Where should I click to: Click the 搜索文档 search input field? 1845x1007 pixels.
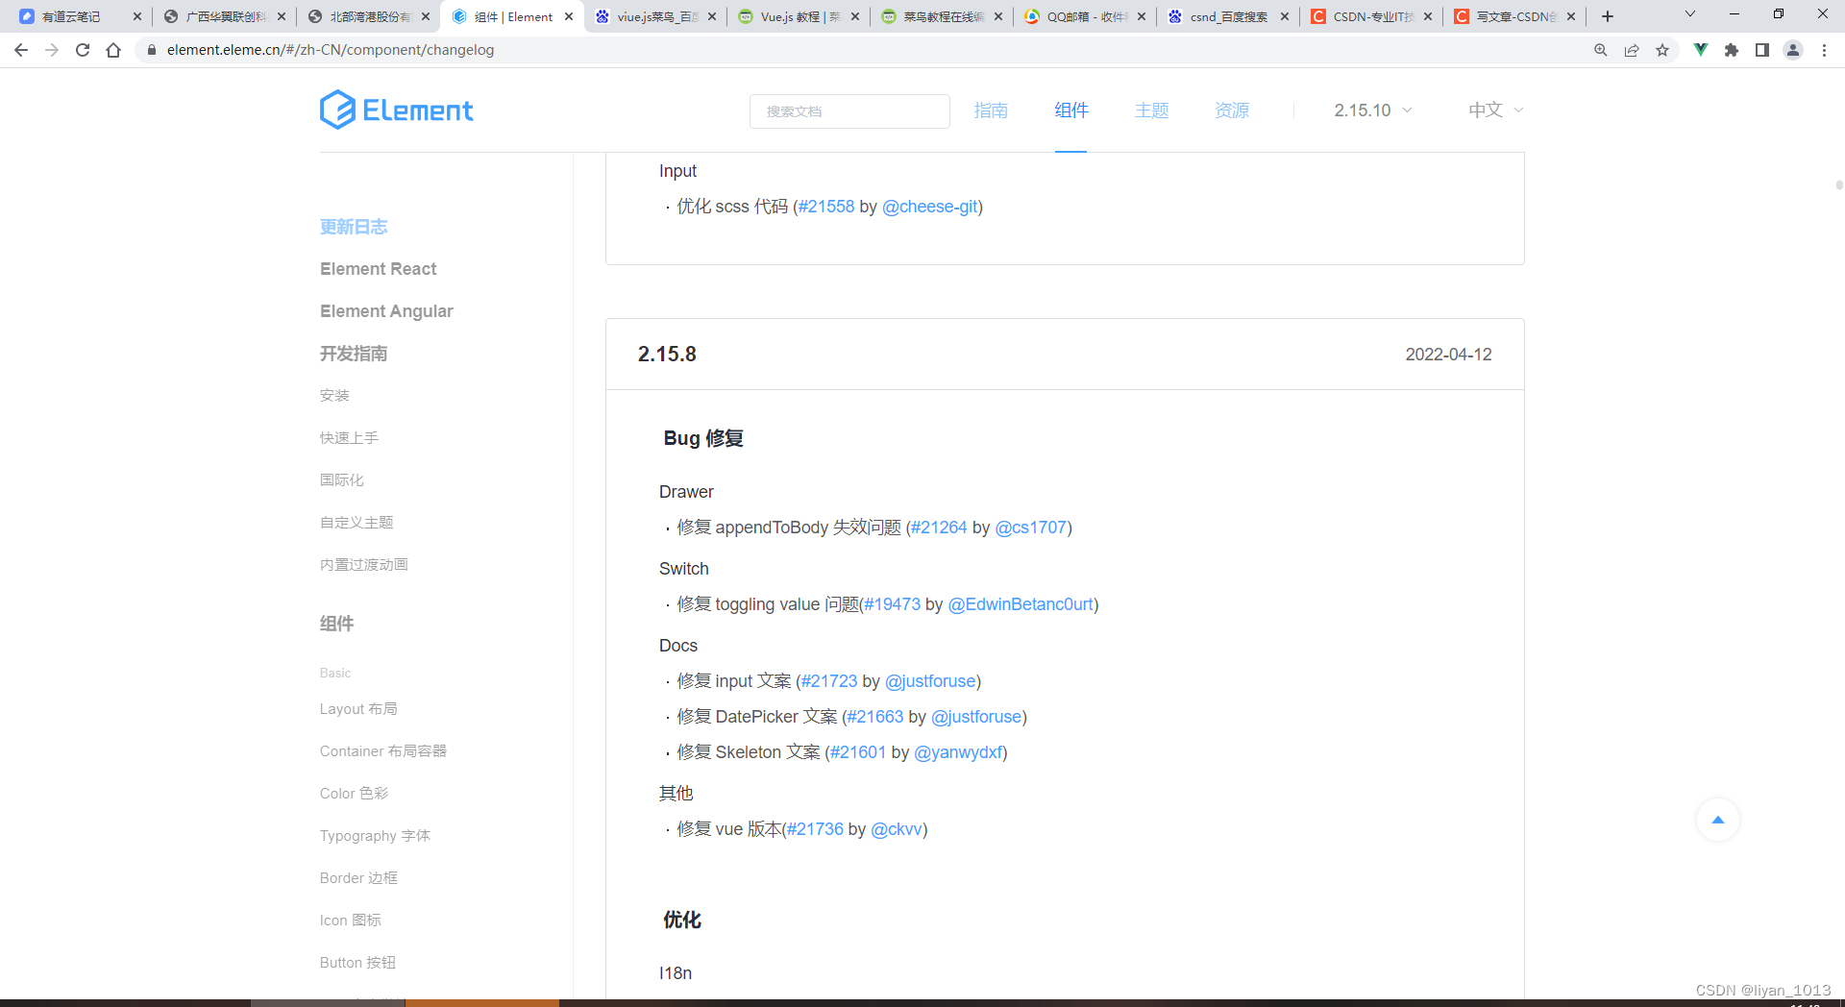coord(849,111)
